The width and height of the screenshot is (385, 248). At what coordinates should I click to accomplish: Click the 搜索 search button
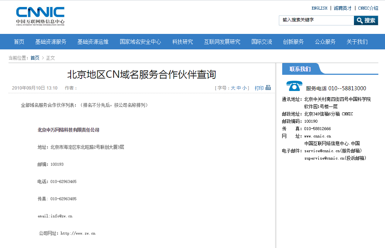(x=366, y=21)
